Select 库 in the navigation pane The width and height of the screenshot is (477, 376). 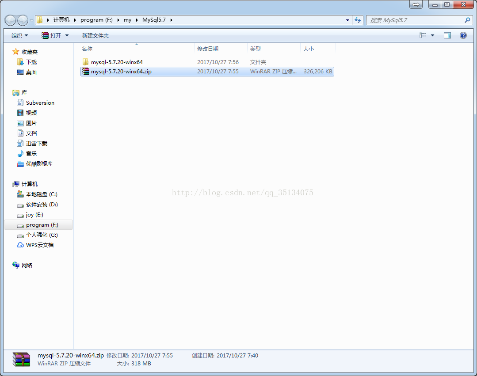[x=24, y=92]
